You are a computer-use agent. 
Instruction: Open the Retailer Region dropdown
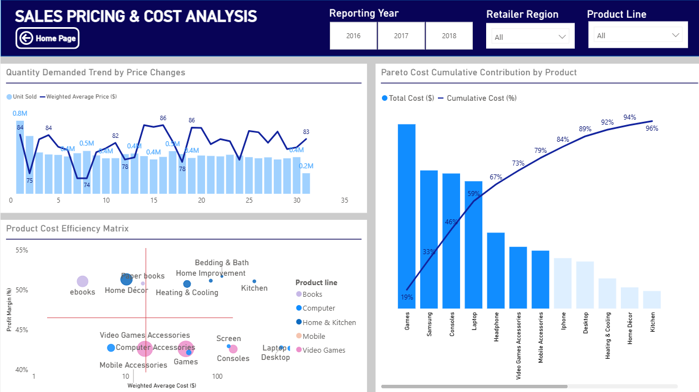click(x=530, y=37)
